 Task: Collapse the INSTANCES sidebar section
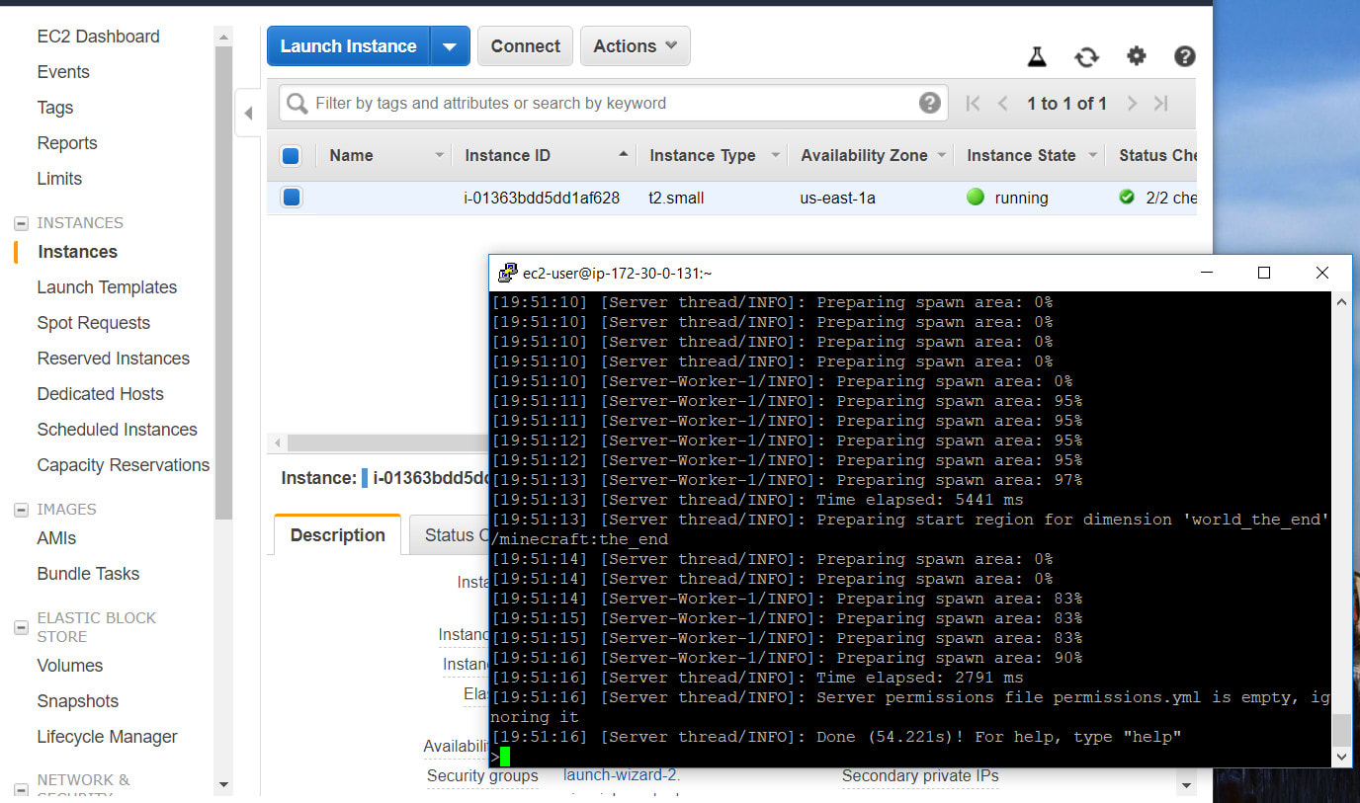[21, 223]
